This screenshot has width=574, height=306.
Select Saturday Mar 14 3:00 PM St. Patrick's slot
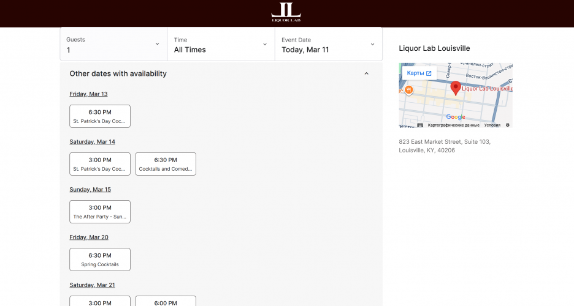tap(100, 164)
